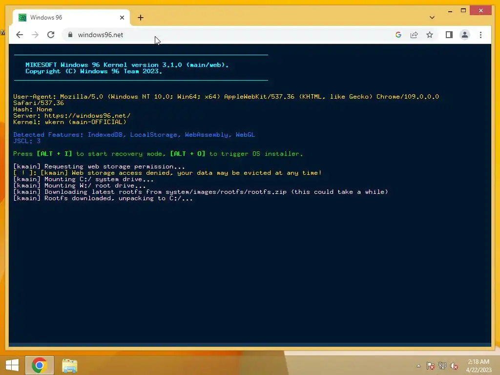Open the Google search icon in address bar
The image size is (500, 375).
pyautogui.click(x=398, y=35)
